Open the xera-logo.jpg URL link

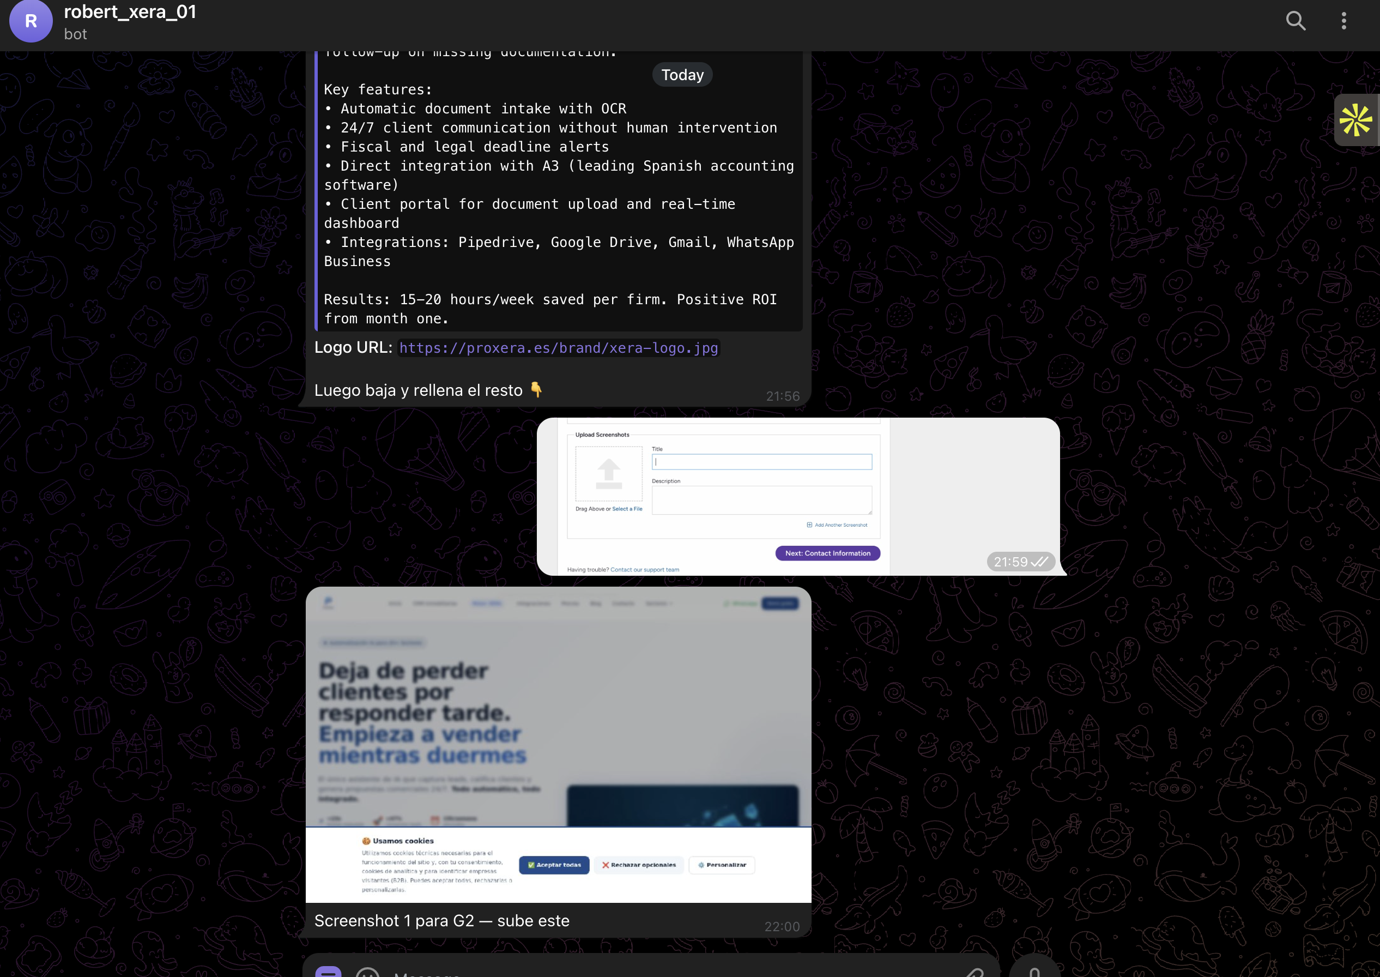coord(558,348)
